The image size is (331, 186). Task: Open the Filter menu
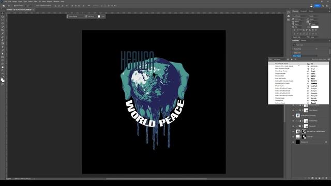click(36, 2)
